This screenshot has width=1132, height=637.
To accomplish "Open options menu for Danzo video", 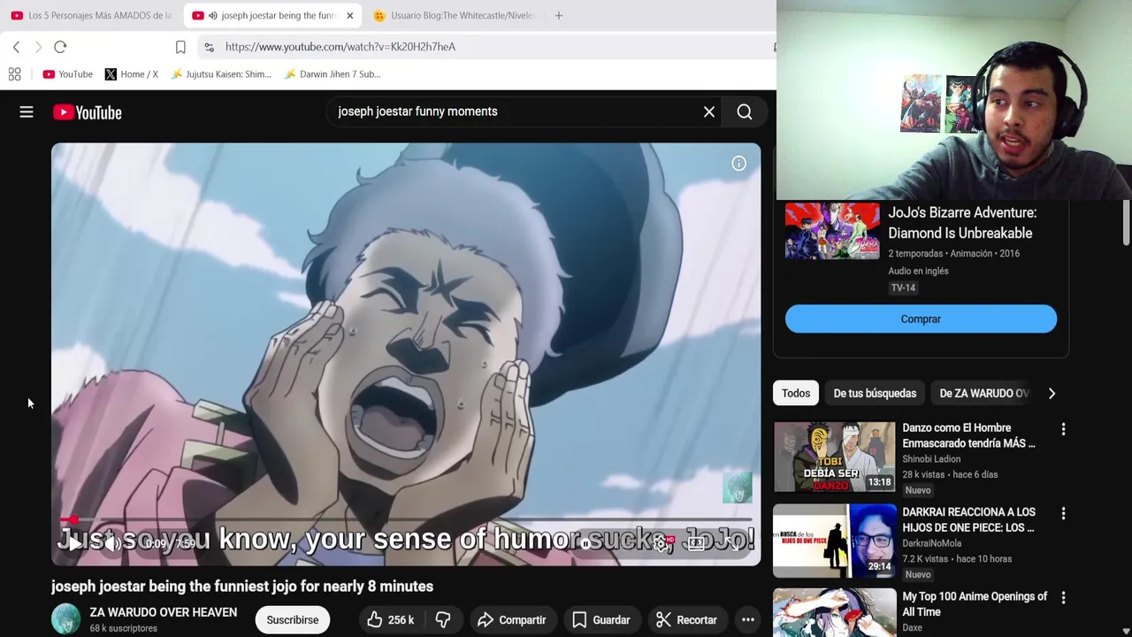I will (1063, 429).
